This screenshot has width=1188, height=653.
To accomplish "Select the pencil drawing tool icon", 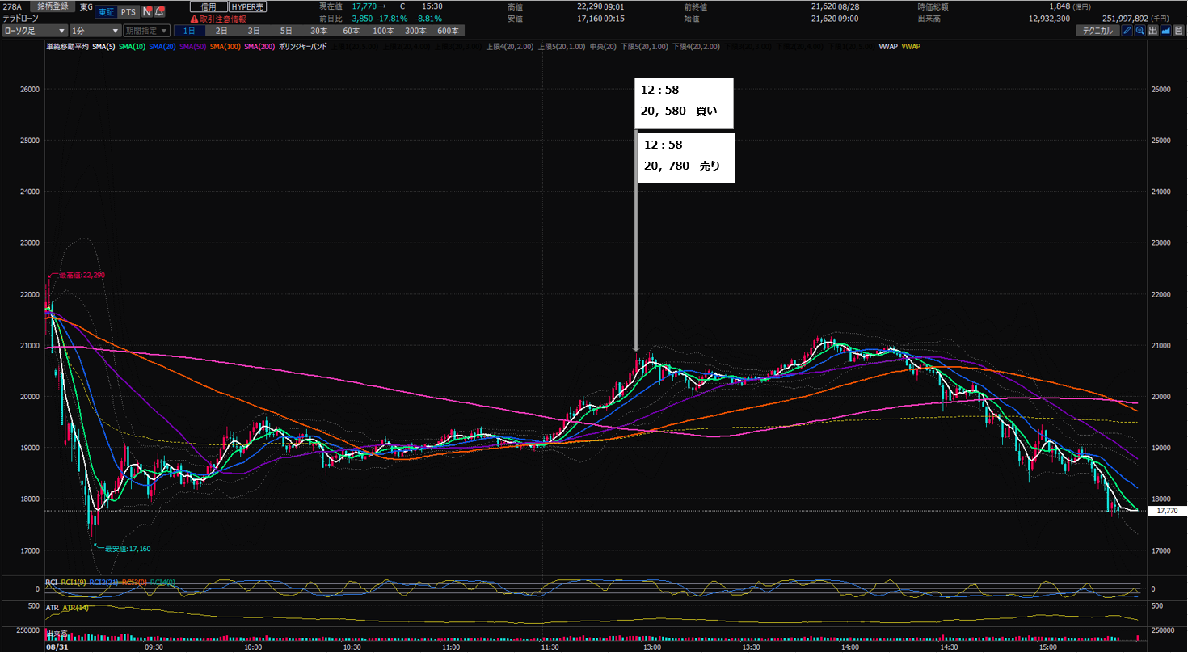I will coord(1127,31).
